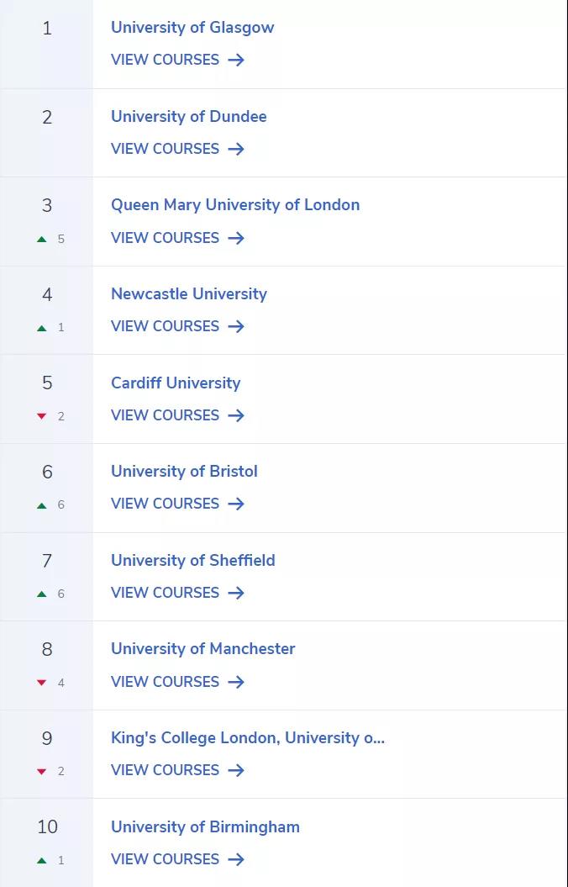Open Queen Mary University of London link
The image size is (568, 887).
235,205
